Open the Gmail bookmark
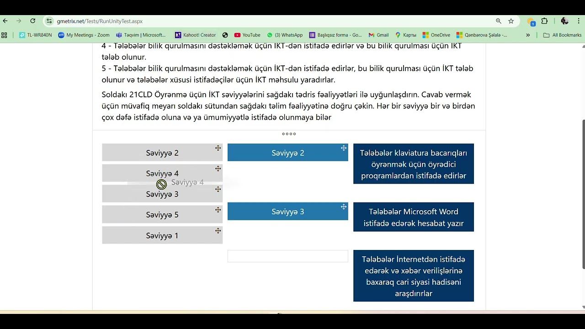585x329 pixels. tap(378, 35)
